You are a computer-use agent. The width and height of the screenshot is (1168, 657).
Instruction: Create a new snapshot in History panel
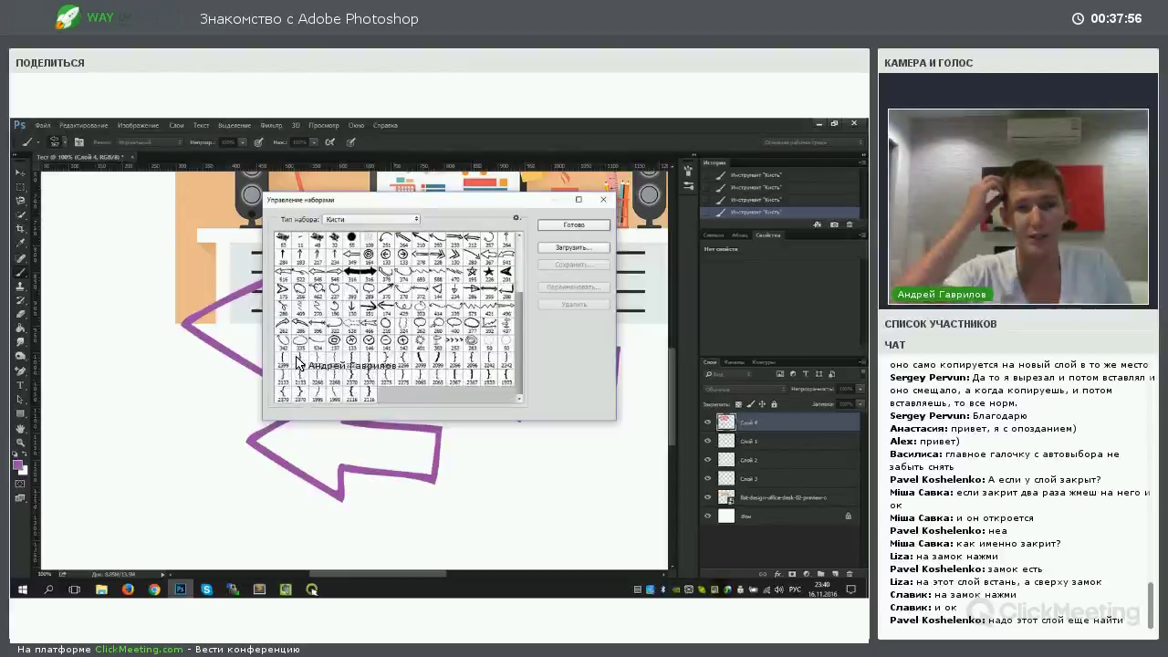click(834, 224)
